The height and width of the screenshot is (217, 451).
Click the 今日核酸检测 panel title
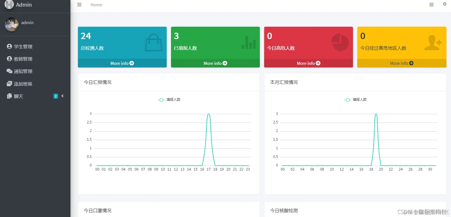284,210
